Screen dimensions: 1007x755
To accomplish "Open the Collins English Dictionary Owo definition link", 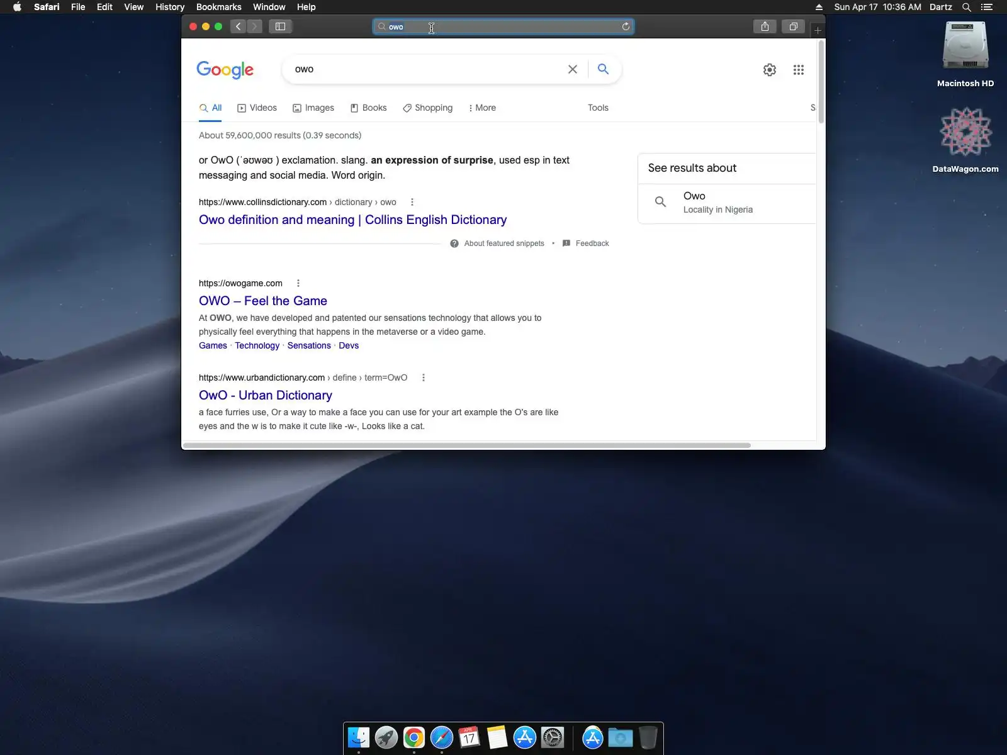I will (x=352, y=220).
